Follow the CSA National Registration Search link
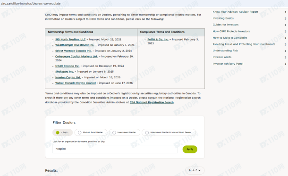The width and height of the screenshot is (288, 176). click(x=152, y=102)
